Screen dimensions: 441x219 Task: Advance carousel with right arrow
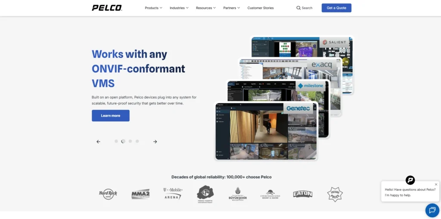[x=155, y=142]
